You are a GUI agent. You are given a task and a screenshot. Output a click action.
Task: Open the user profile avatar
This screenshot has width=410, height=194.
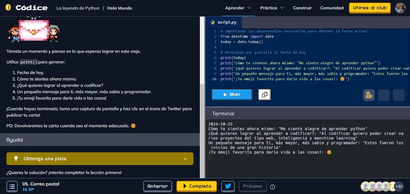[400, 8]
